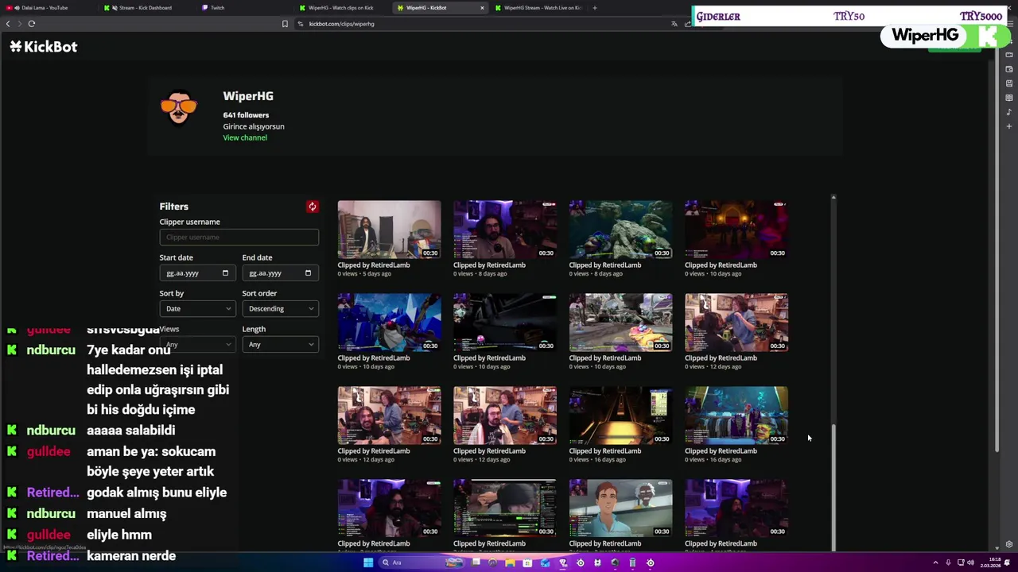Open the blue crystal game clip, 10 days ago
This screenshot has height=572, width=1018.
(389, 323)
